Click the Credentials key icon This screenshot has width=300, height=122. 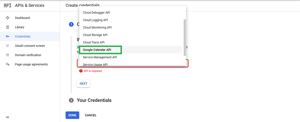pos(7,37)
